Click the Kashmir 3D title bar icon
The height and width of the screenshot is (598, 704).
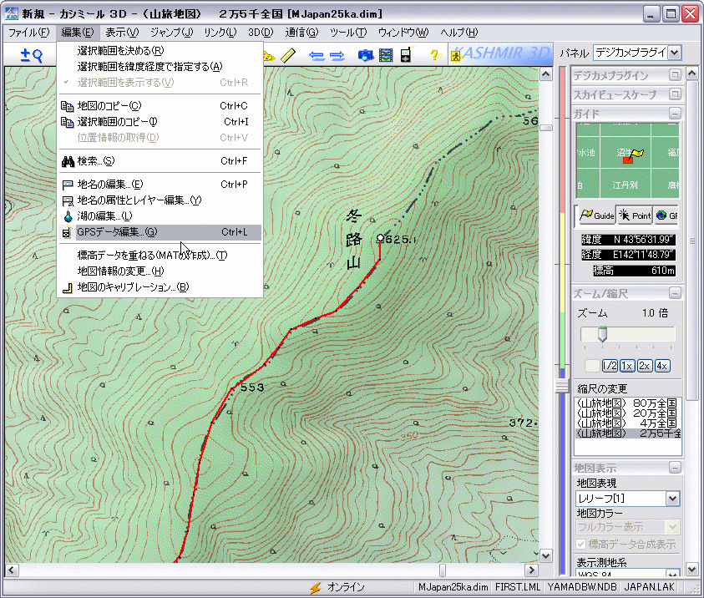(x=12, y=14)
